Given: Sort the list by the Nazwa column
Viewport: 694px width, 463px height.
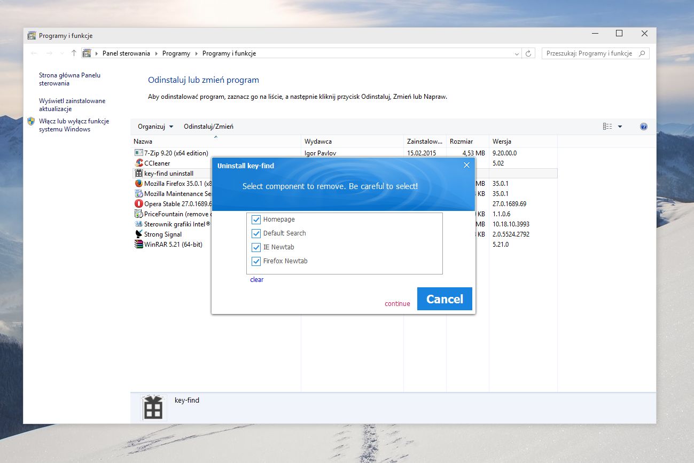Looking at the screenshot, I should tap(216, 142).
